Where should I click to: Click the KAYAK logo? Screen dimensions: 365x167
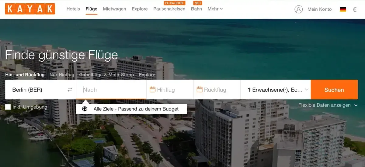tap(30, 9)
